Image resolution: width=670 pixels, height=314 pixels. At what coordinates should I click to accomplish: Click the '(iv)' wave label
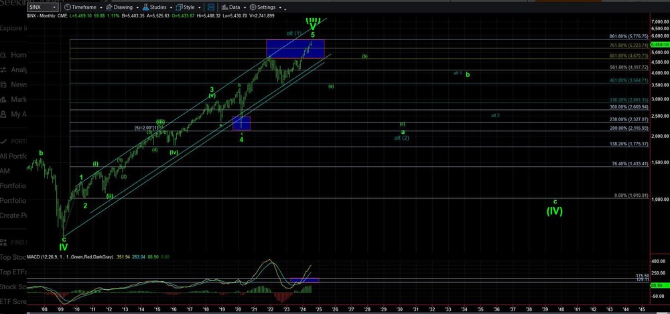point(174,152)
